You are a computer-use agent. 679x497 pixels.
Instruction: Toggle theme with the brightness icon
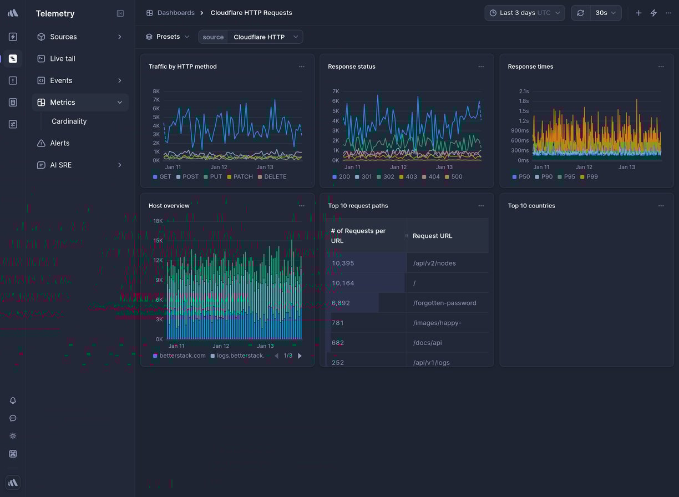tap(13, 436)
